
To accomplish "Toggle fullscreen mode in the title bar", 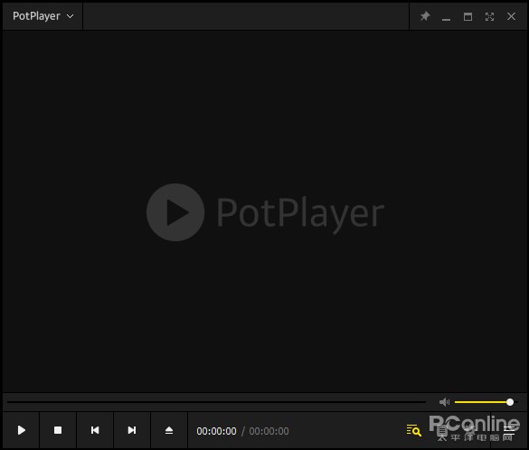I will 489,16.
